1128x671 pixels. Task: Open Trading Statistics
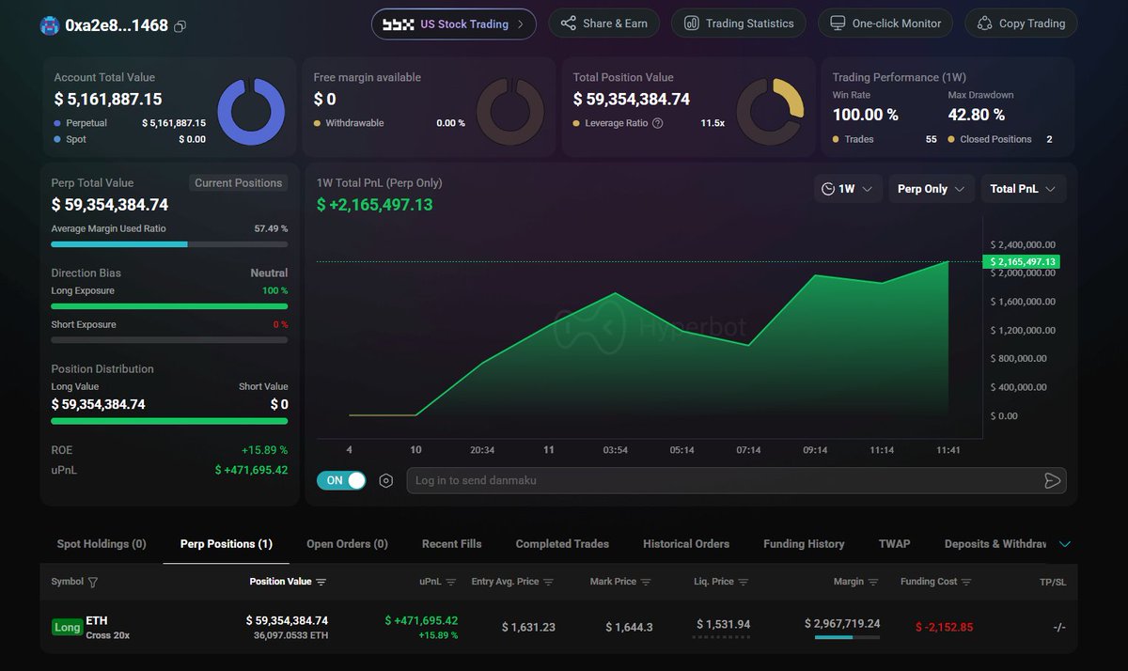(x=739, y=23)
